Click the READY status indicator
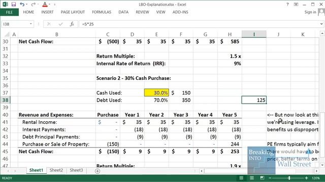Viewport: 325px width, 182px height. coord(7,178)
